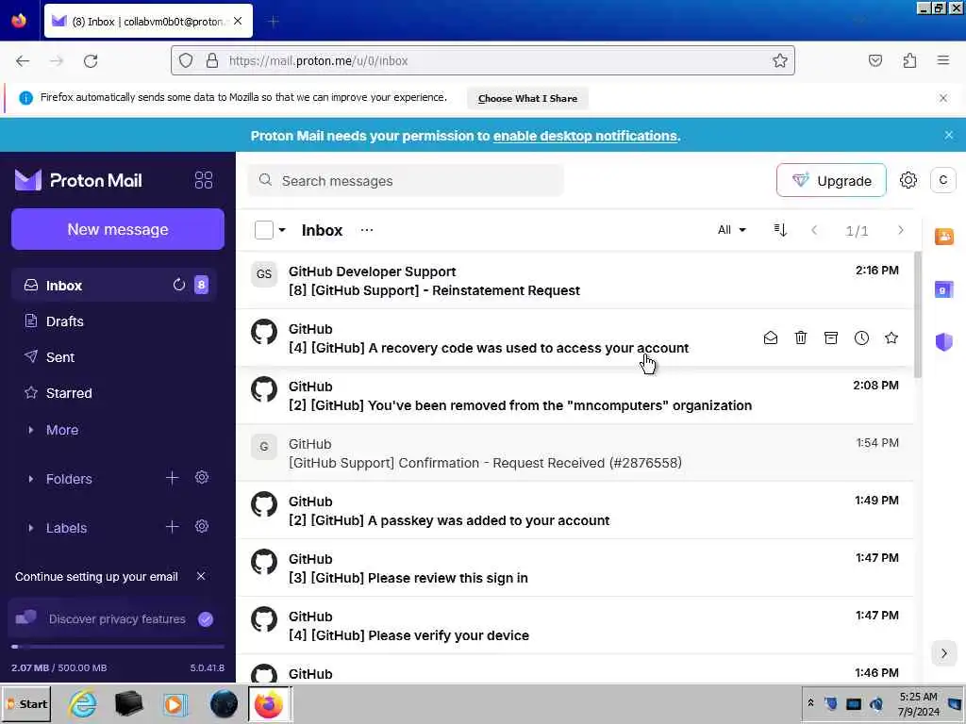
Task: Dismiss the Firefox data notification bar
Action: pyautogui.click(x=943, y=98)
